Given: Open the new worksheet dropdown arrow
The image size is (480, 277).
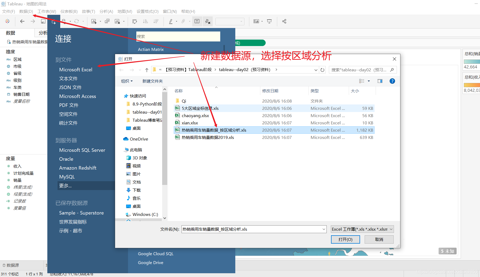Looking at the screenshot, I should (100, 22).
